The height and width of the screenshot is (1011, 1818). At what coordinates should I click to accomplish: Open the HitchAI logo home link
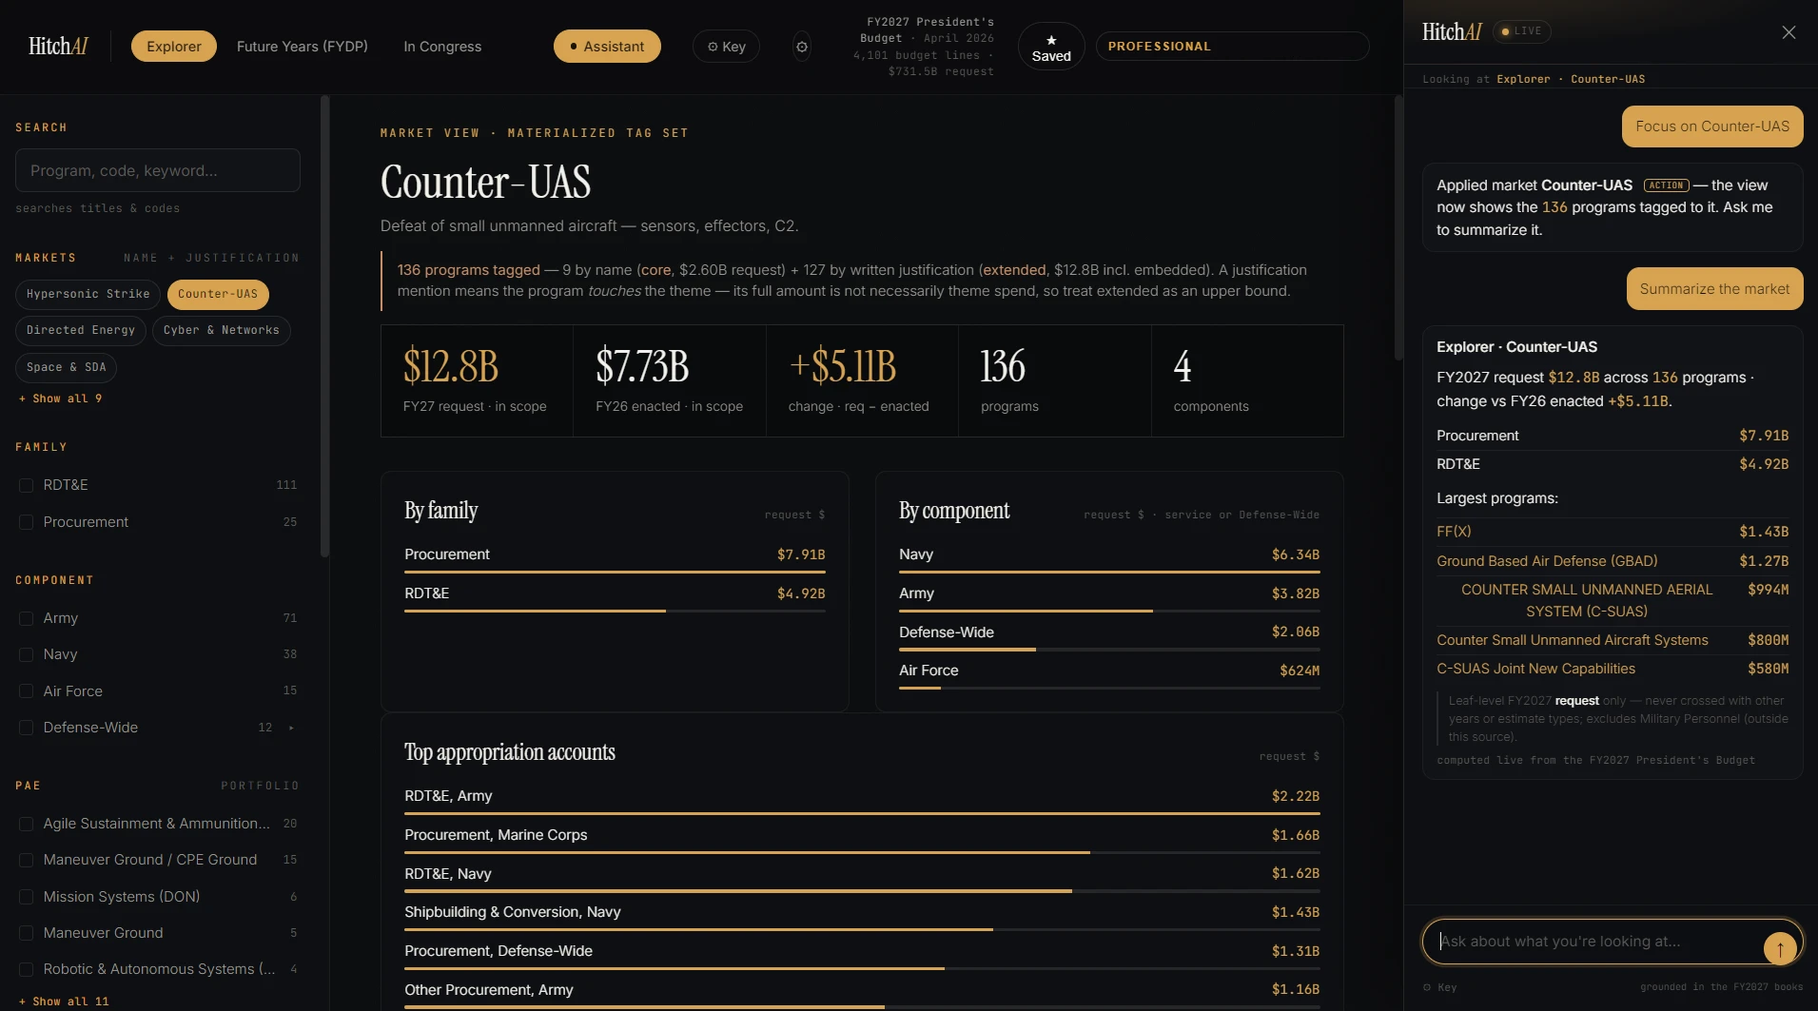58,46
